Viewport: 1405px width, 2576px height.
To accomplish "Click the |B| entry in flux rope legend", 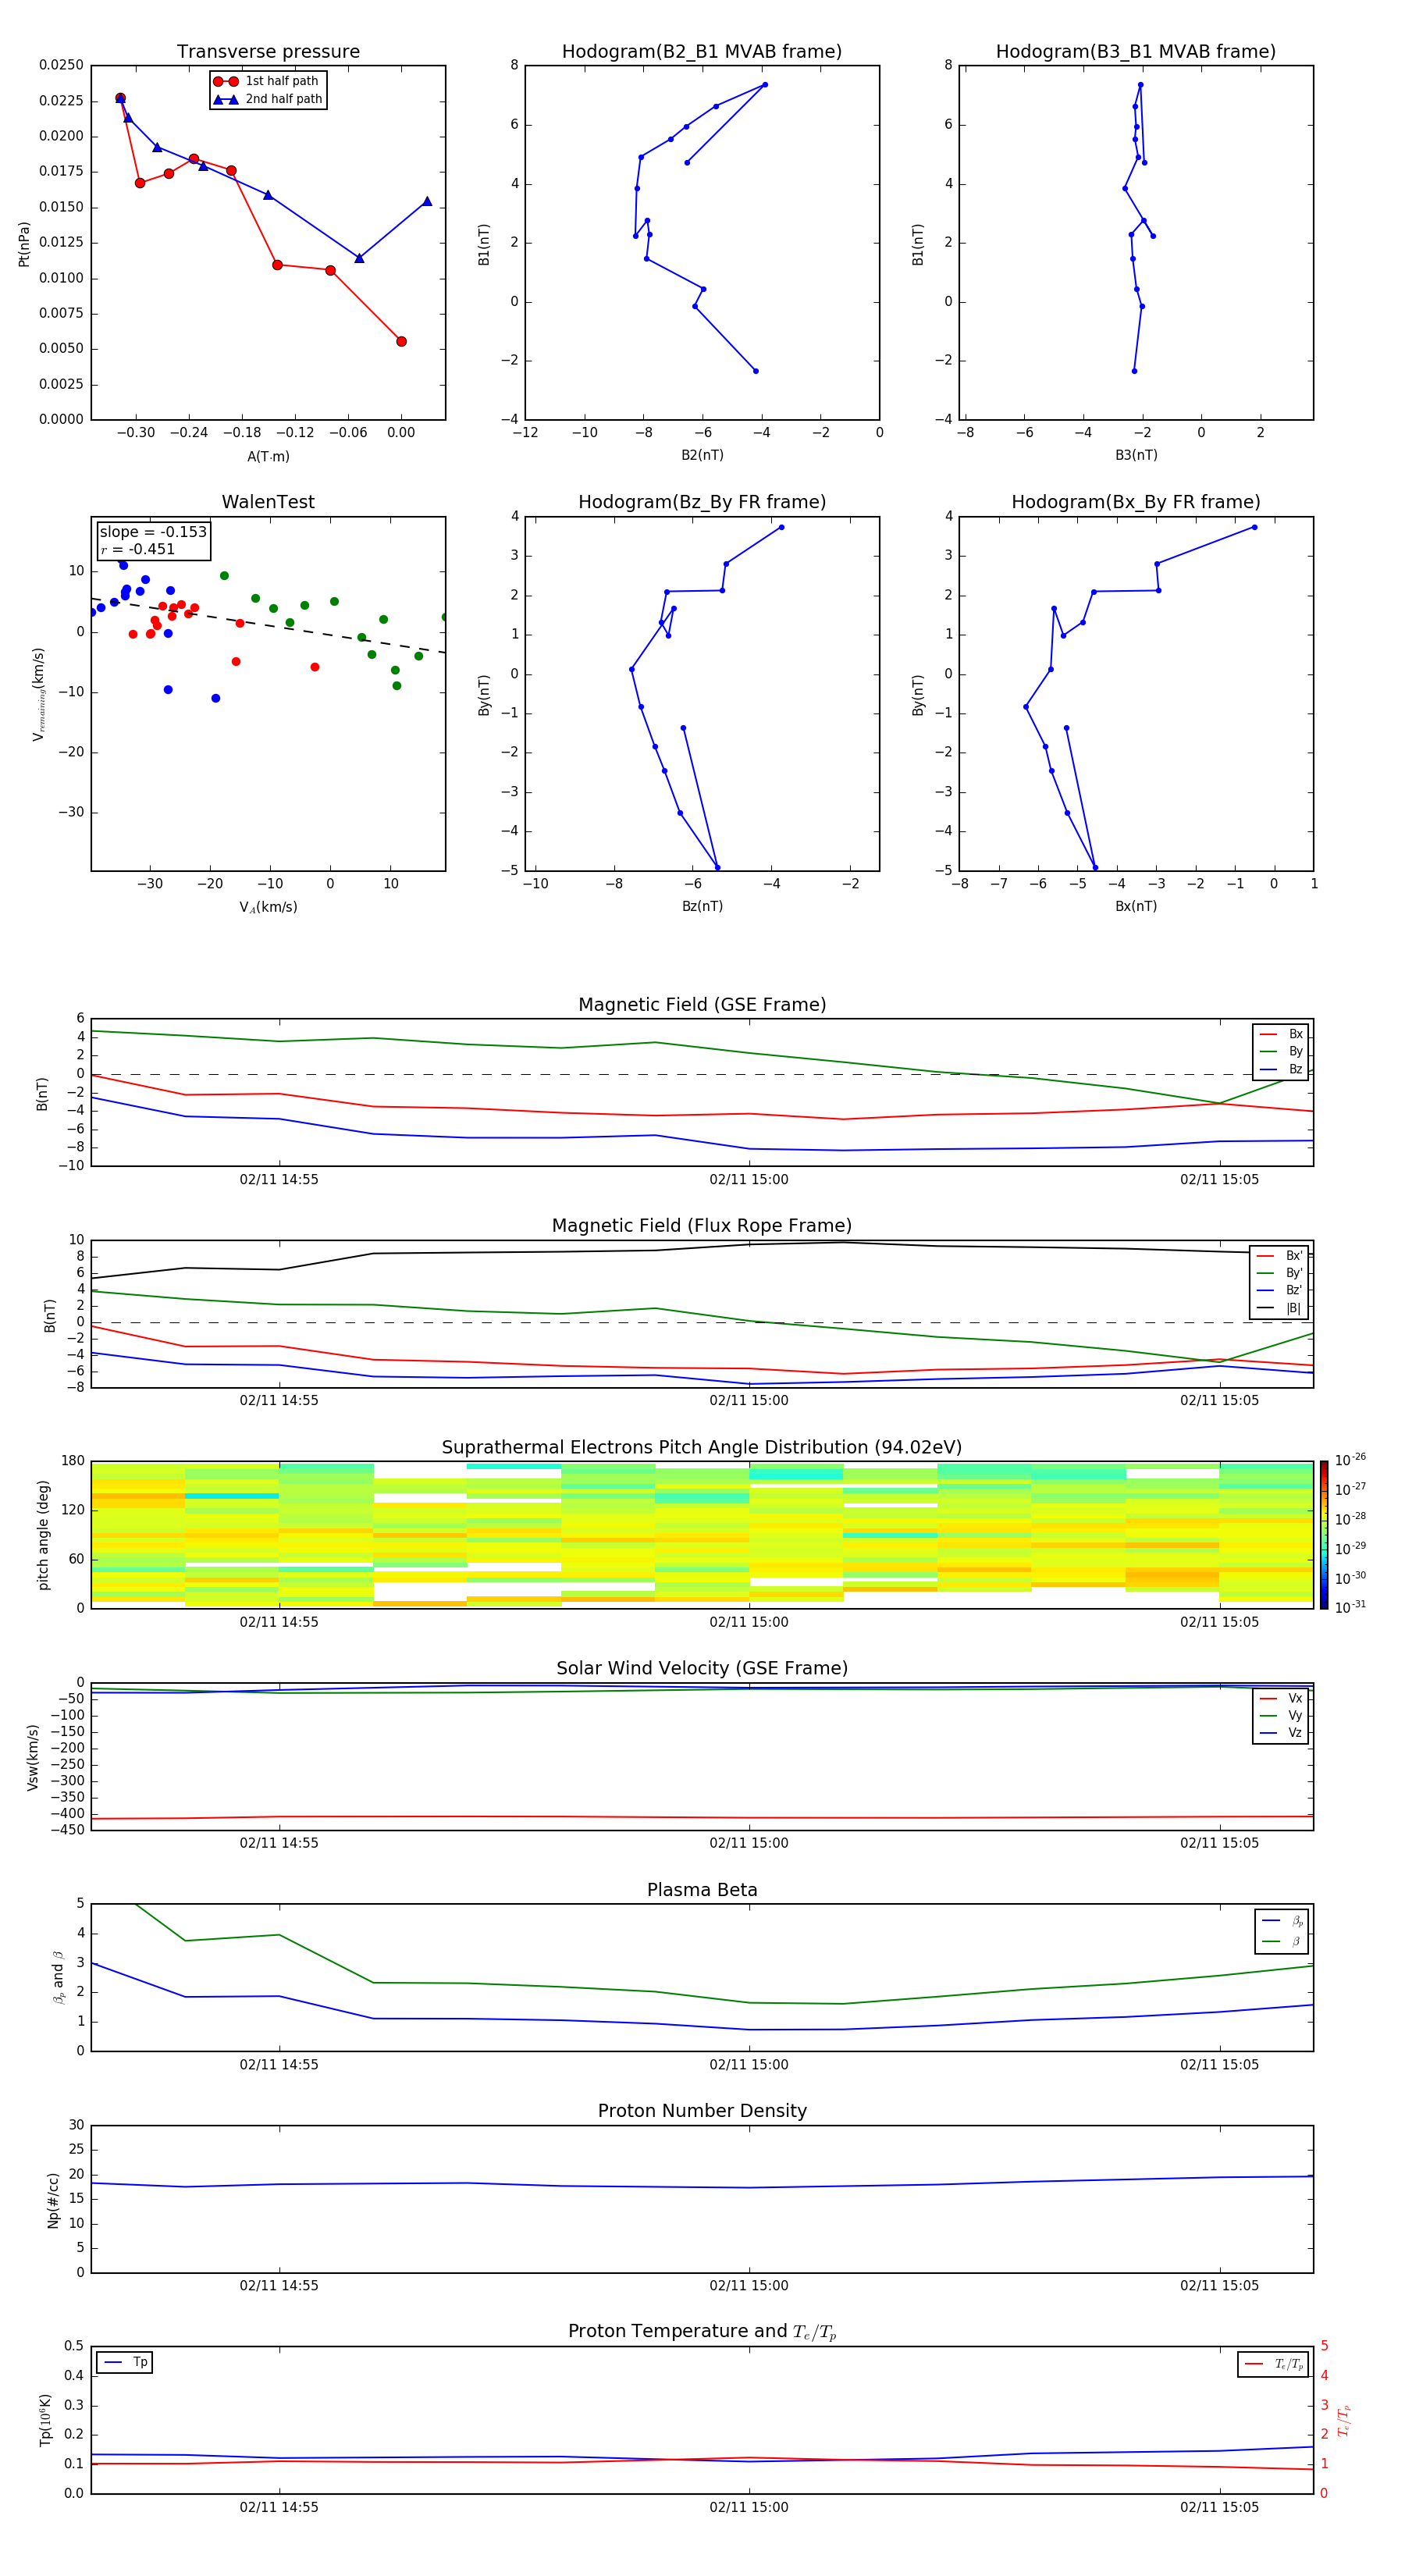I will [1279, 1308].
